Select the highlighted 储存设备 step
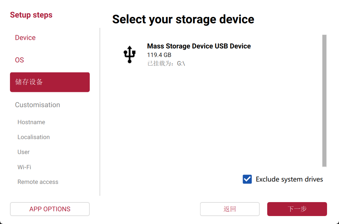Screen dimensions: 339x224 (x=50, y=82)
